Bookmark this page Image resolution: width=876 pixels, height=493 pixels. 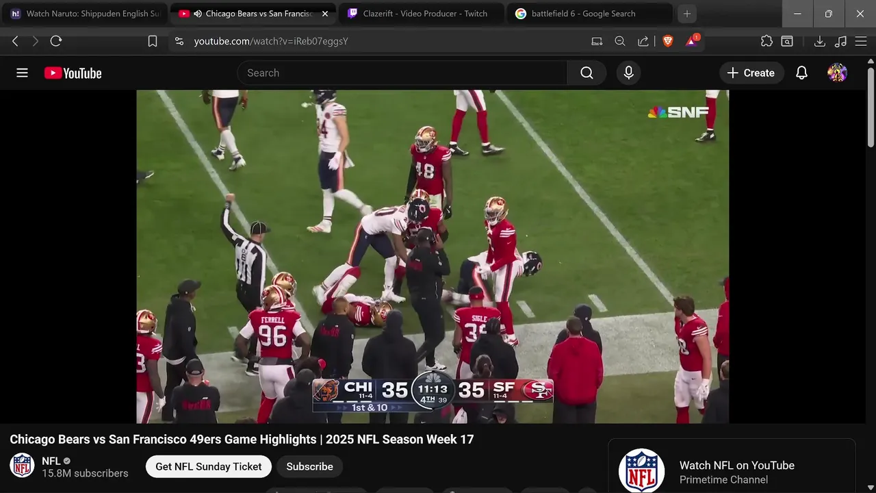pyautogui.click(x=153, y=41)
